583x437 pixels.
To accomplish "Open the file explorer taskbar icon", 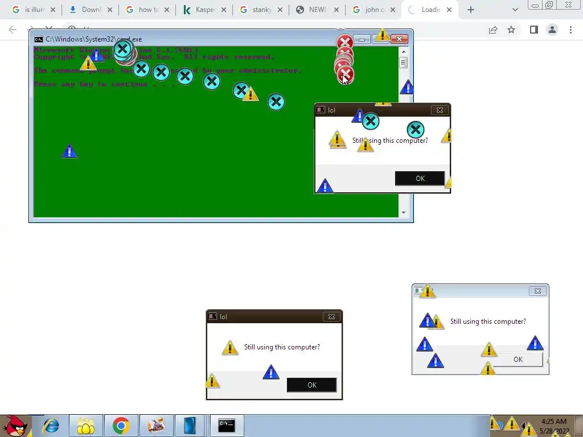I will 85,426.
